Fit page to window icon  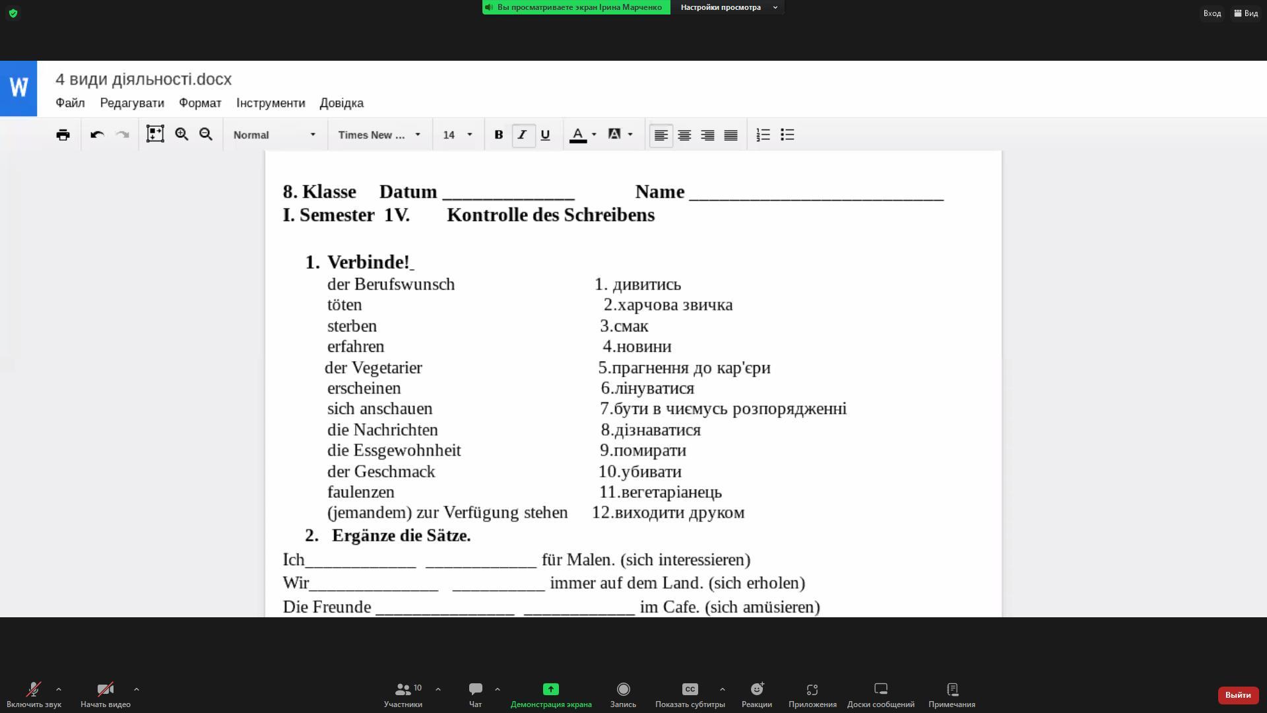pyautogui.click(x=155, y=134)
